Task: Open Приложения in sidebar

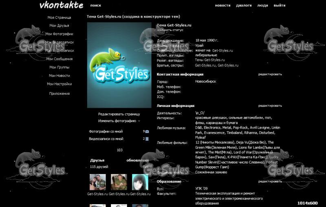Action: coord(59,94)
